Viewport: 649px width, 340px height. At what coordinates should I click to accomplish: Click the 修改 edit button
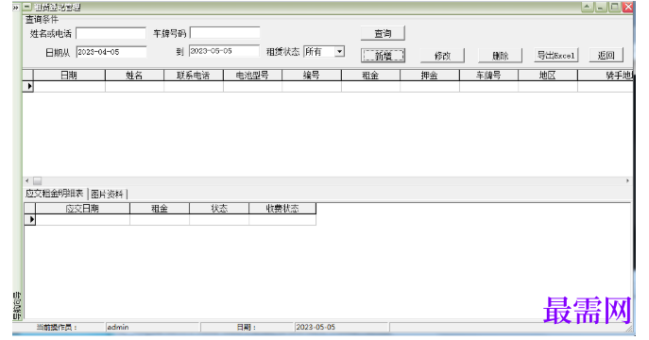[442, 56]
